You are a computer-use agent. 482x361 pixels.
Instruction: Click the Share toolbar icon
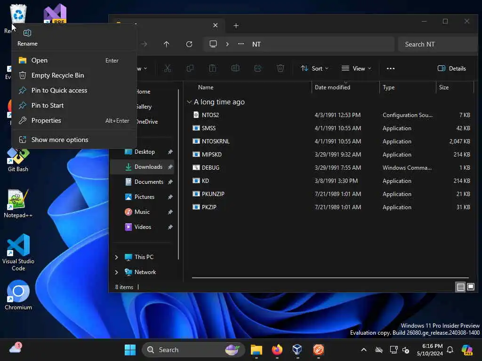coord(257,69)
